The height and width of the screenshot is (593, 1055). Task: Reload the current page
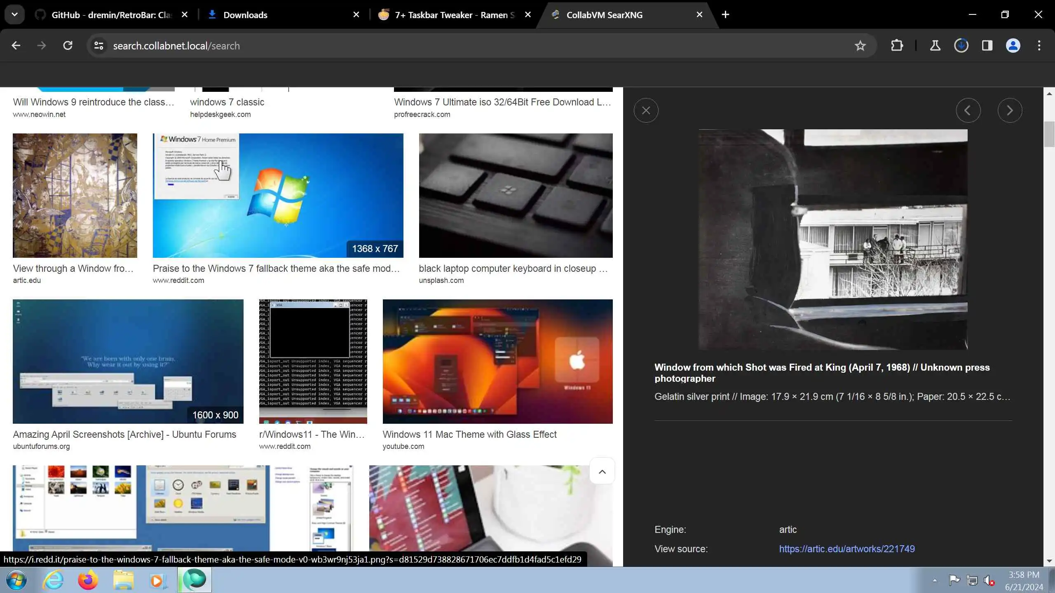(68, 46)
